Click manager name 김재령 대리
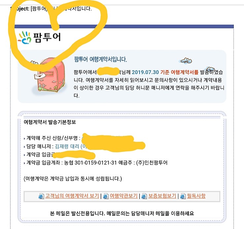244x229 pixels. pos(67,146)
